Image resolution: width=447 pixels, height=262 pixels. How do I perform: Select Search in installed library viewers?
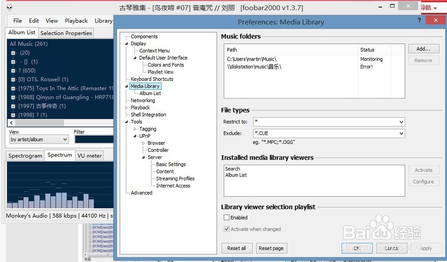coord(232,169)
